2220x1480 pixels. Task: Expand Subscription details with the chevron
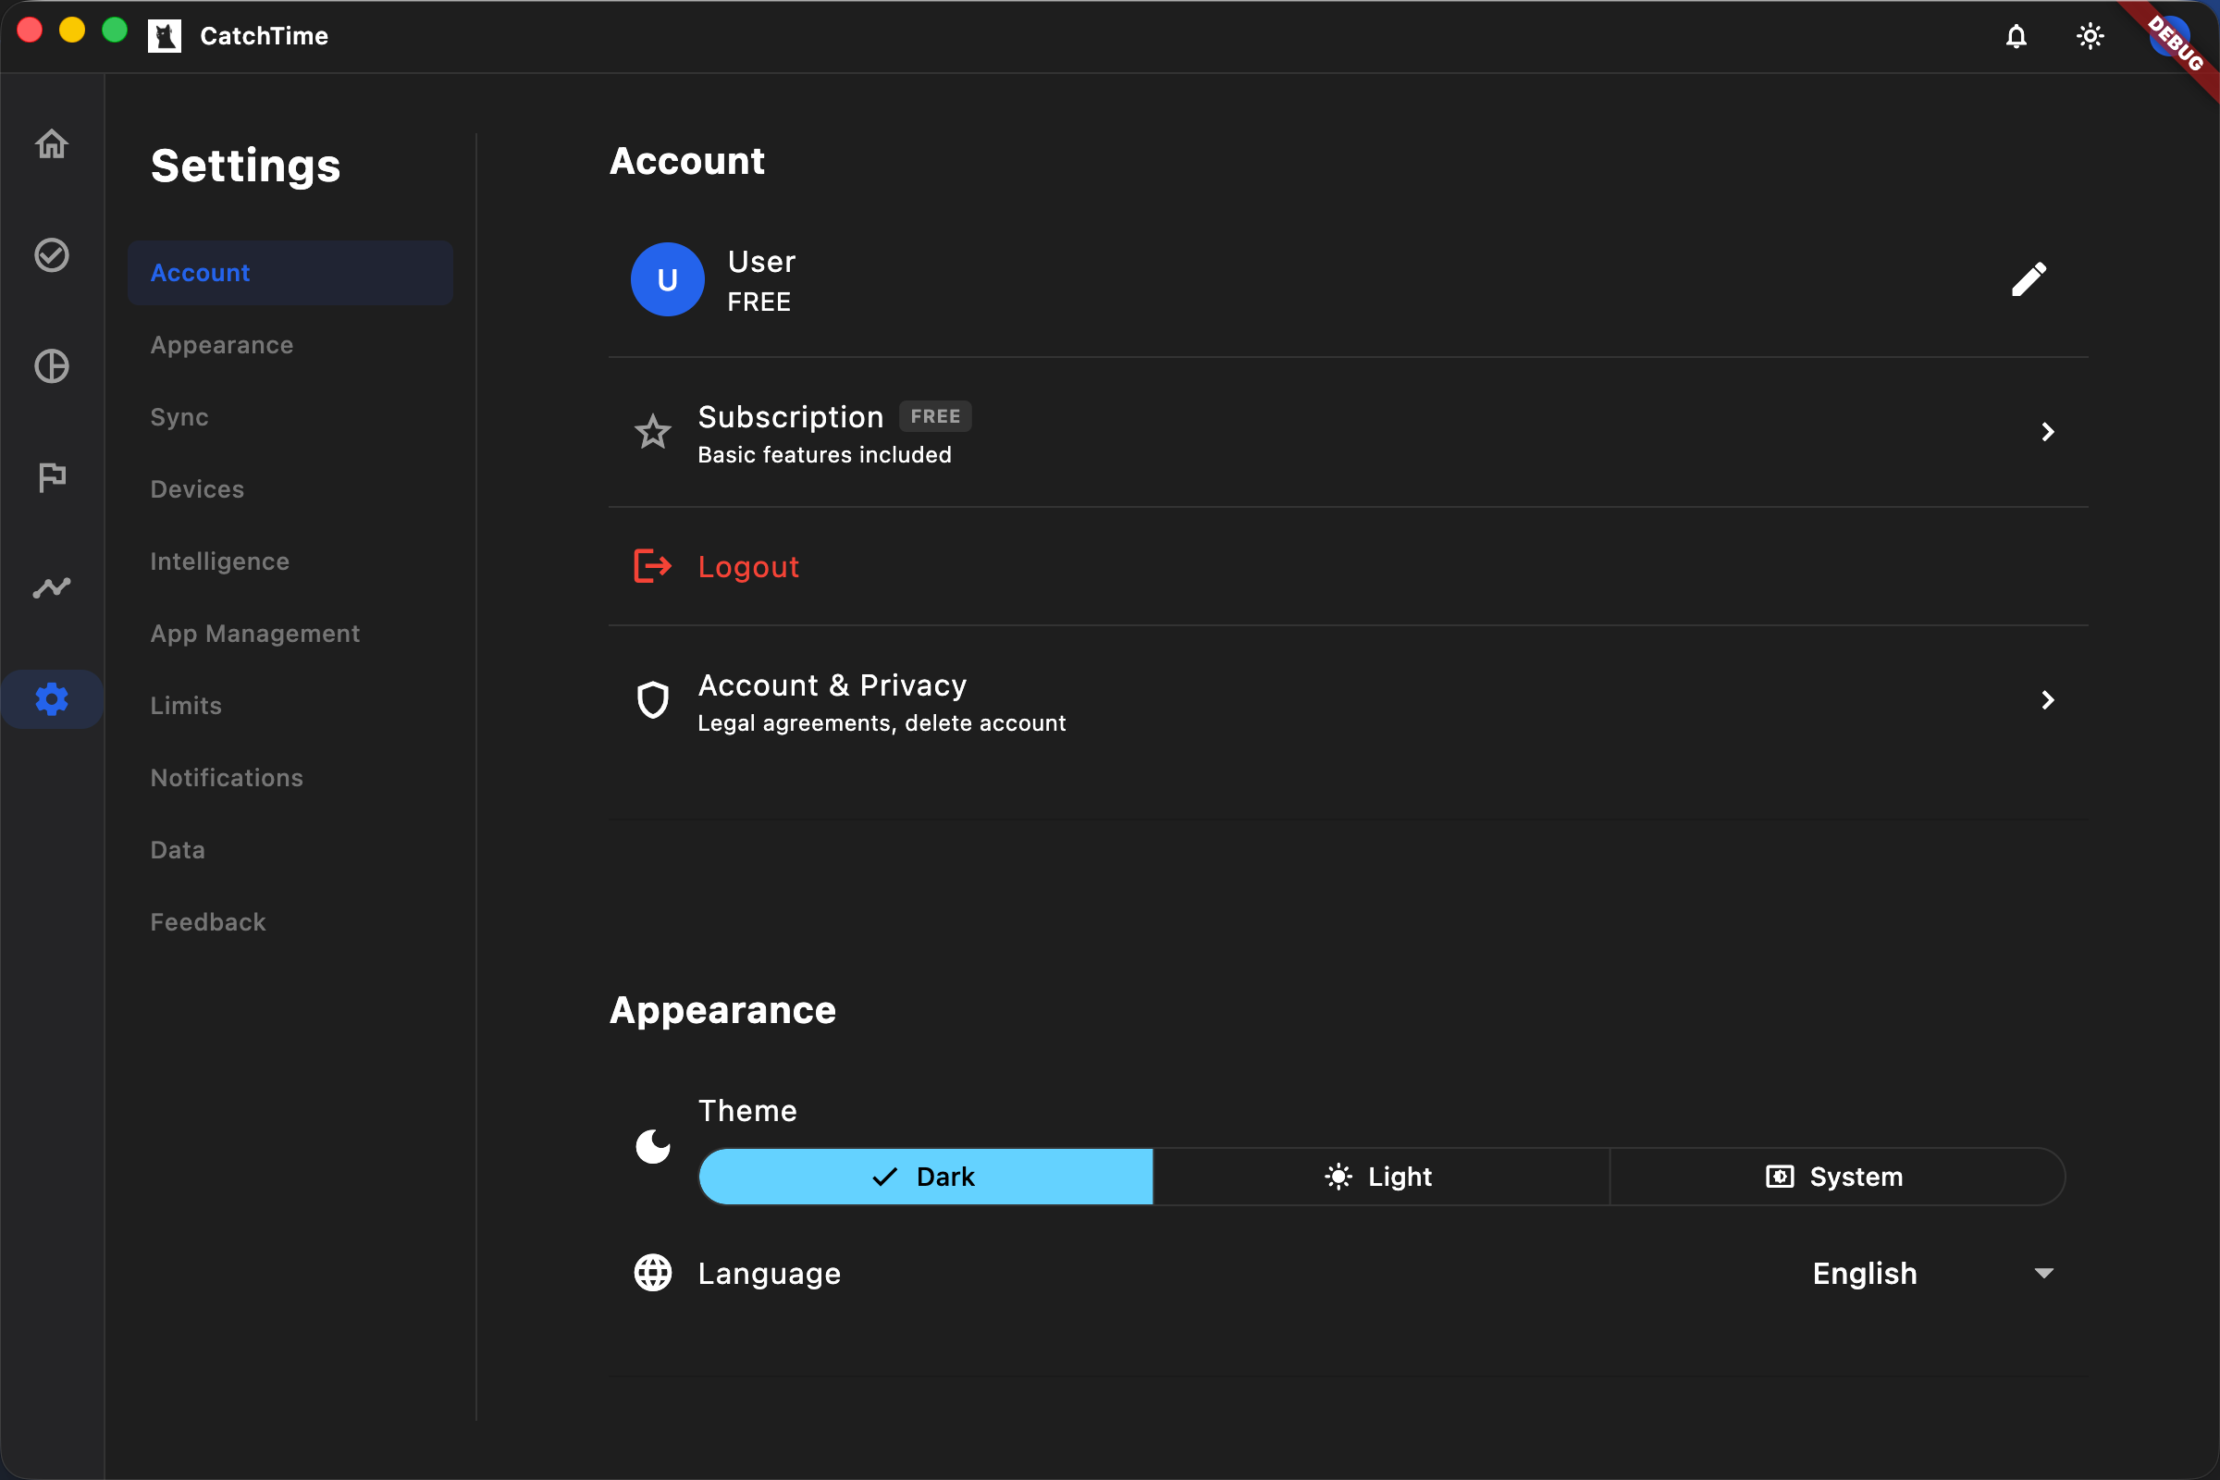(2046, 432)
